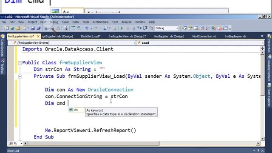Open the Help menu
272x153 pixels.
(152, 22)
